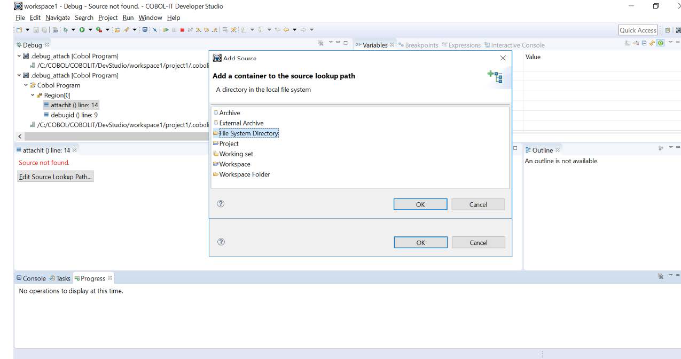
Task: Click the Step Into toolbar icon
Action: [198, 29]
